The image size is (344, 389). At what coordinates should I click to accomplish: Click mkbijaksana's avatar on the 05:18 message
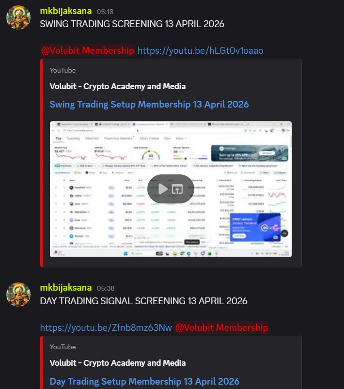(x=18, y=17)
